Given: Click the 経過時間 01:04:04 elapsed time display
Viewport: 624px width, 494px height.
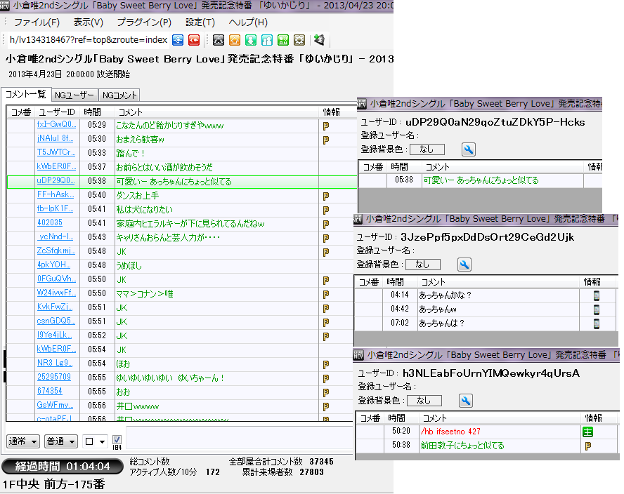Looking at the screenshot, I should click(x=63, y=466).
